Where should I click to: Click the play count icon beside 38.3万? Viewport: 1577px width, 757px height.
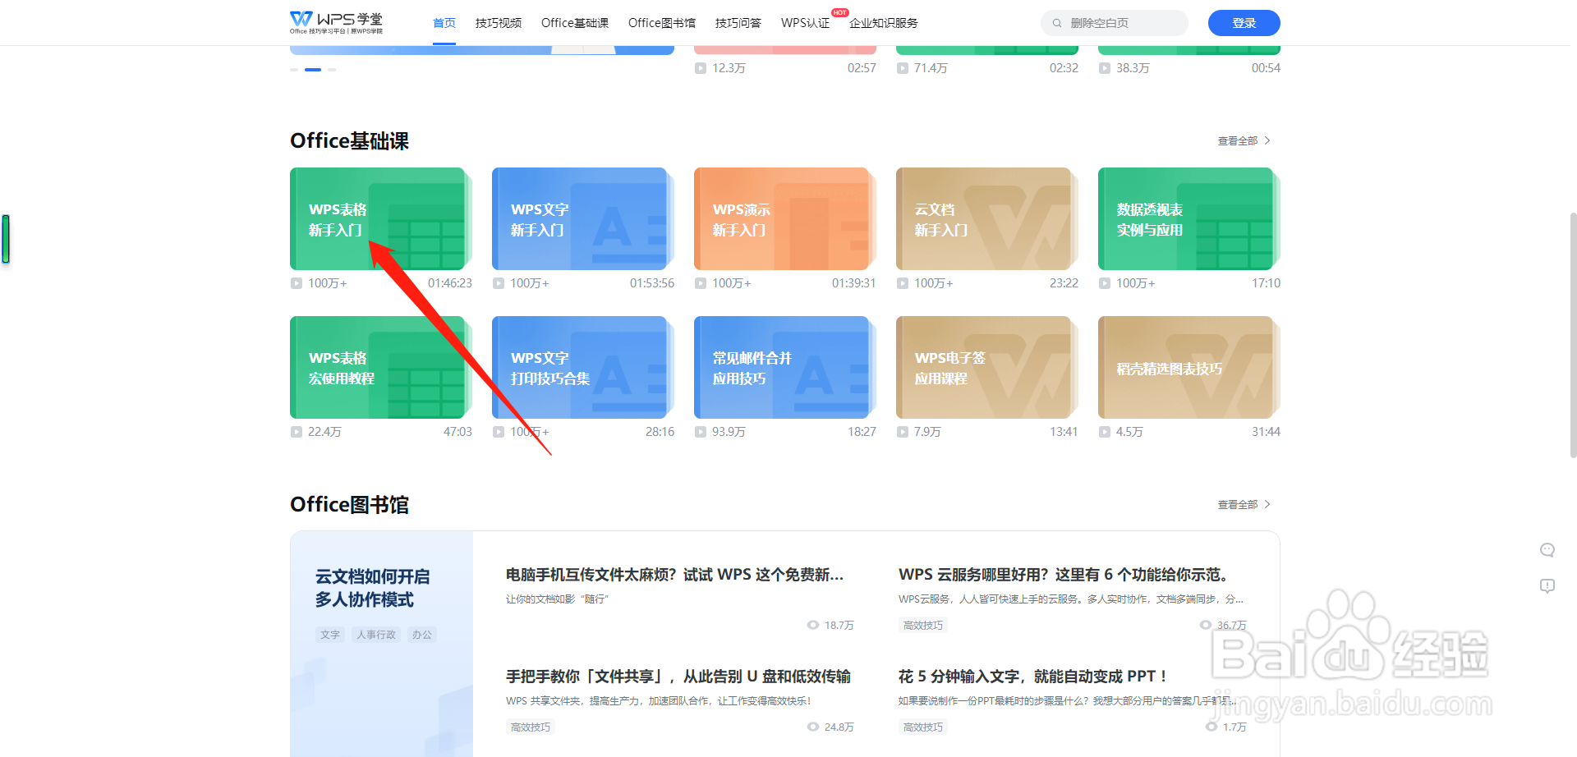click(1105, 68)
